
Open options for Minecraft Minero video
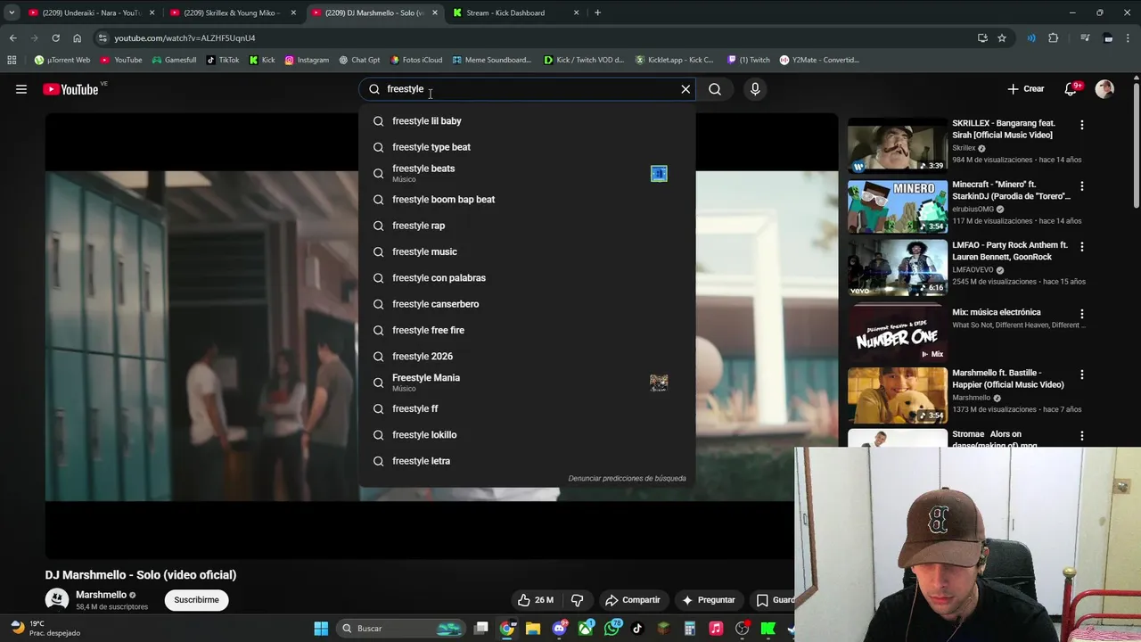point(1082,186)
